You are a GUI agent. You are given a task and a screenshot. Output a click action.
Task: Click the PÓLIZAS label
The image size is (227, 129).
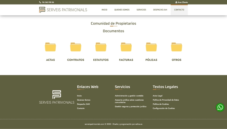(151, 60)
